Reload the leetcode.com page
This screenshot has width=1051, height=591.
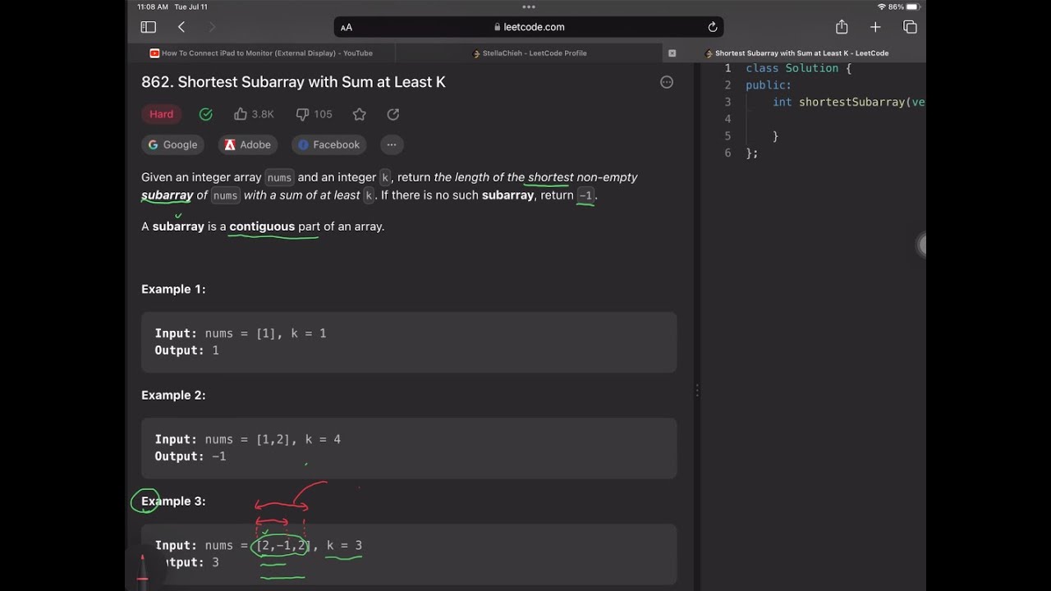tap(713, 27)
